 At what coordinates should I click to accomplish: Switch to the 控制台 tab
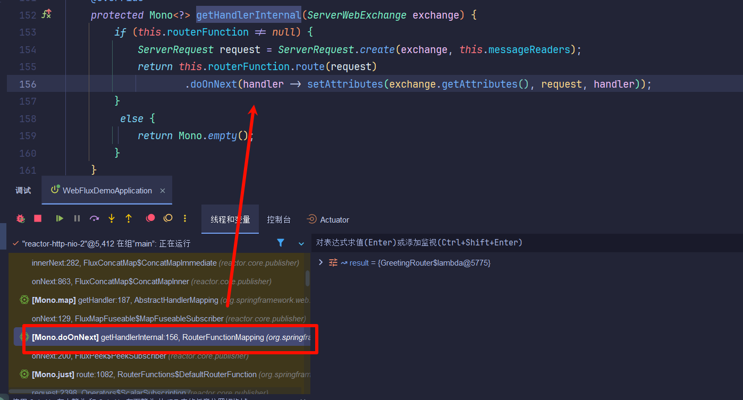[279, 219]
